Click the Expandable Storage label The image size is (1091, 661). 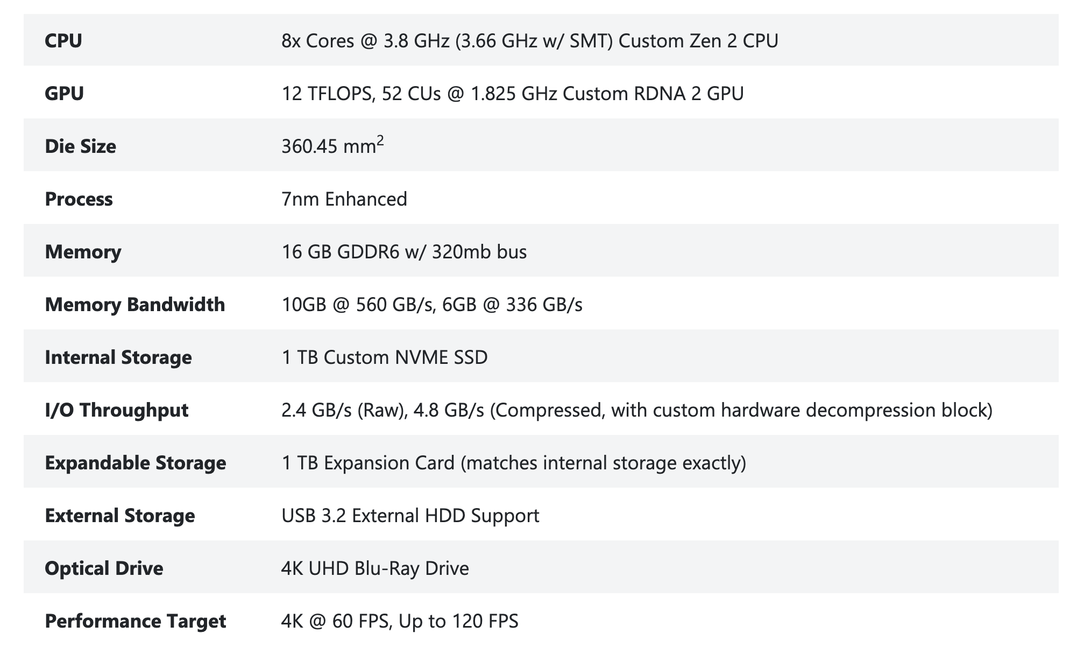click(x=135, y=463)
